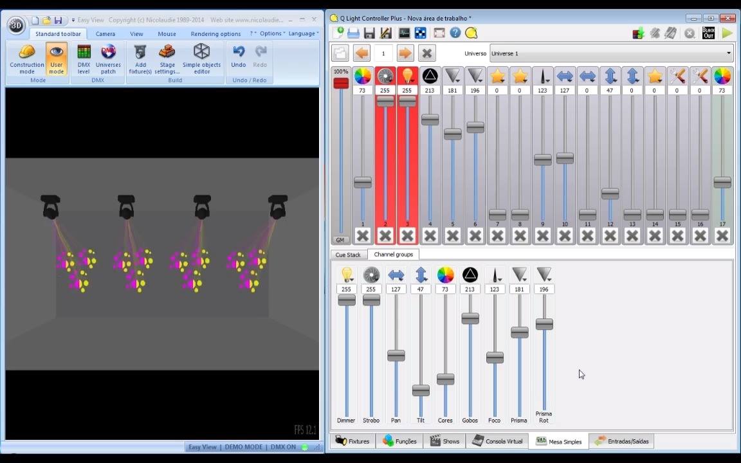Switch to Construction mode in Easy View

27,59
